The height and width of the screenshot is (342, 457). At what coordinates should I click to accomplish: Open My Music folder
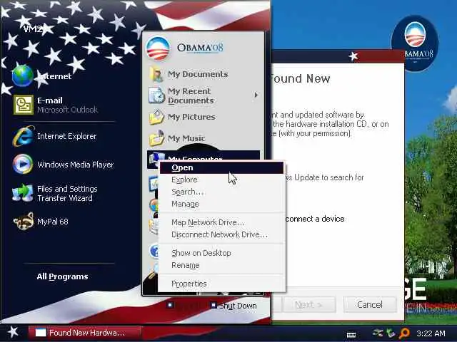(177, 138)
